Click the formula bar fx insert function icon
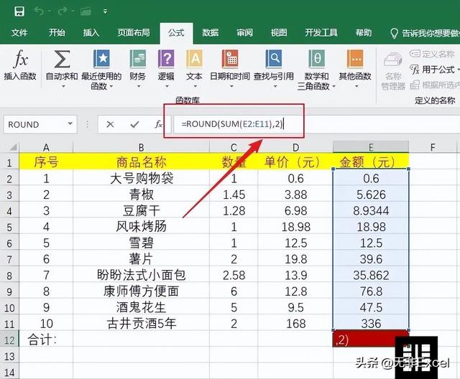 tap(158, 124)
